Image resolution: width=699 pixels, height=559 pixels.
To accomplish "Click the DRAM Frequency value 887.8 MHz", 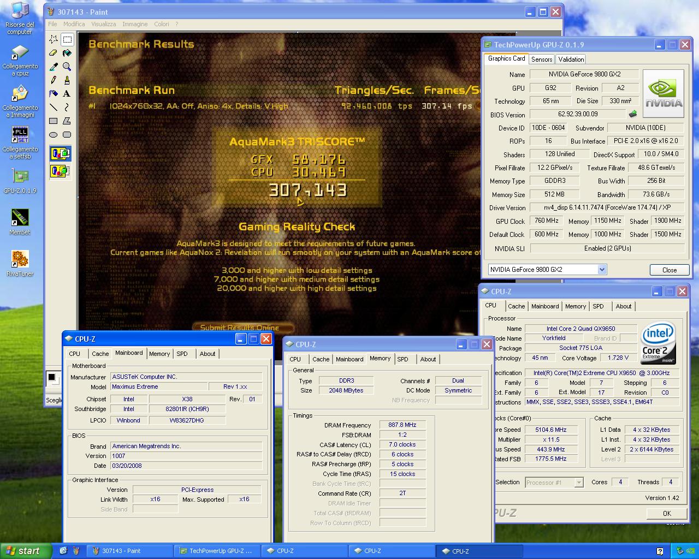I will (402, 425).
